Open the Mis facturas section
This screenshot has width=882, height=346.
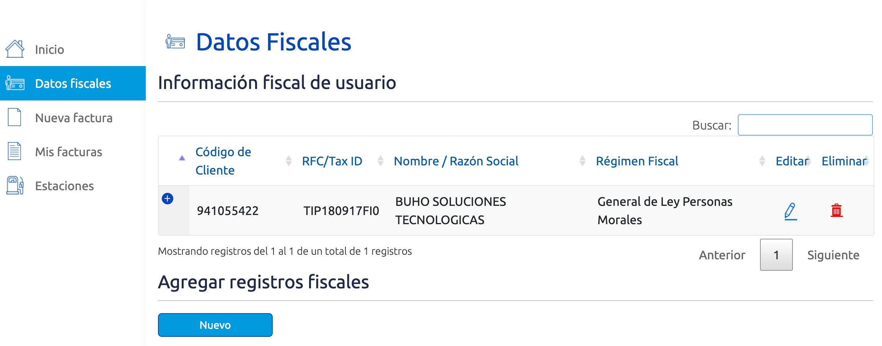(x=68, y=151)
